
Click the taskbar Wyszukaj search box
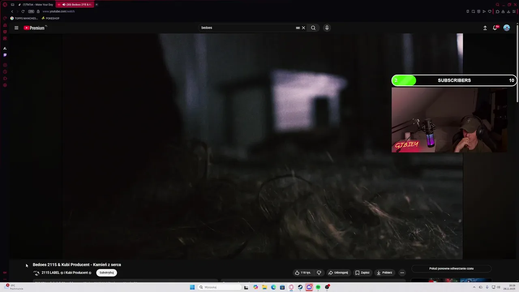pyautogui.click(x=219, y=287)
